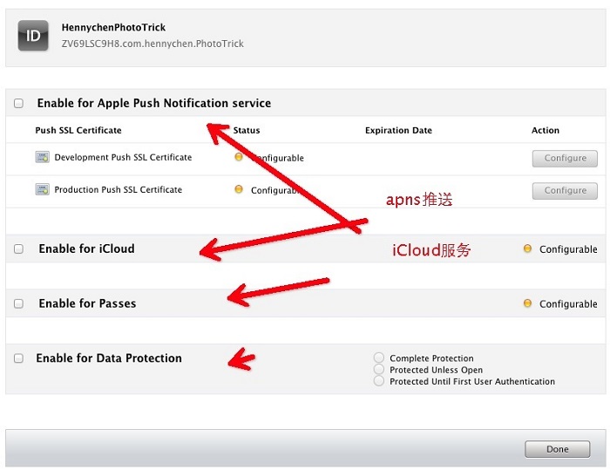Toggle the Enable for Data Protection checkbox
Image resolution: width=610 pixels, height=470 pixels.
[x=18, y=358]
